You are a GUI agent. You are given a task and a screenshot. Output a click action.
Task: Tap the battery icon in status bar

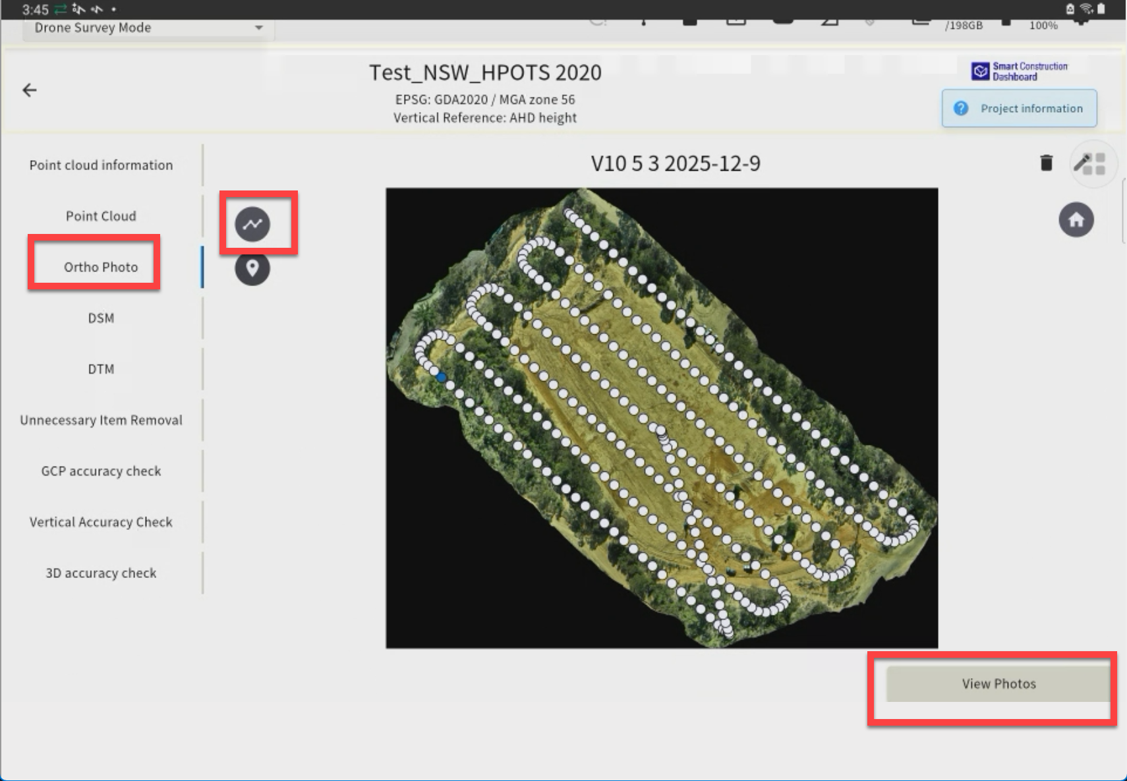click(1101, 9)
